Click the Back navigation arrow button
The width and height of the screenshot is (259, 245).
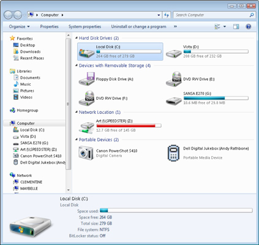pyautogui.click(x=8, y=15)
